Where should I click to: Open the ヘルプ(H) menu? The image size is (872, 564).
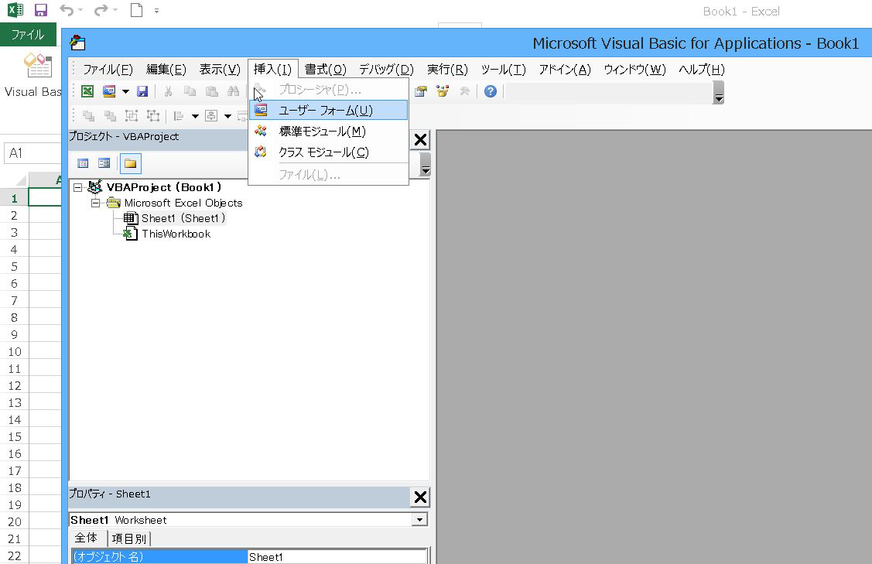(x=701, y=70)
